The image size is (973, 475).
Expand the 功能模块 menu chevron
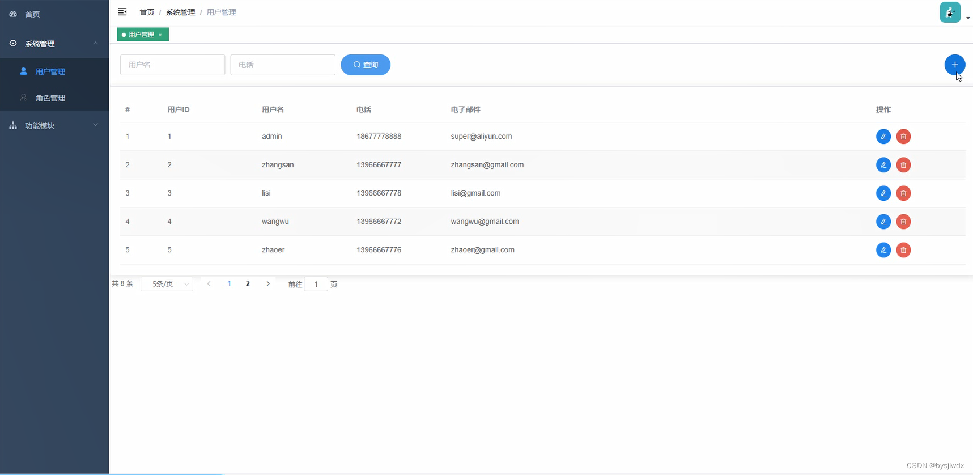click(95, 125)
